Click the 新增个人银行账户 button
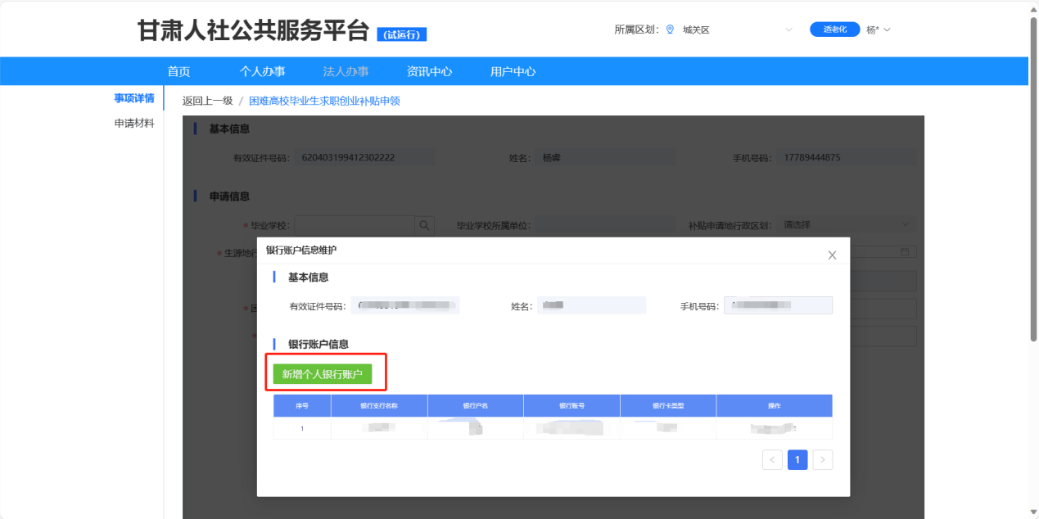1039x519 pixels. (x=322, y=374)
